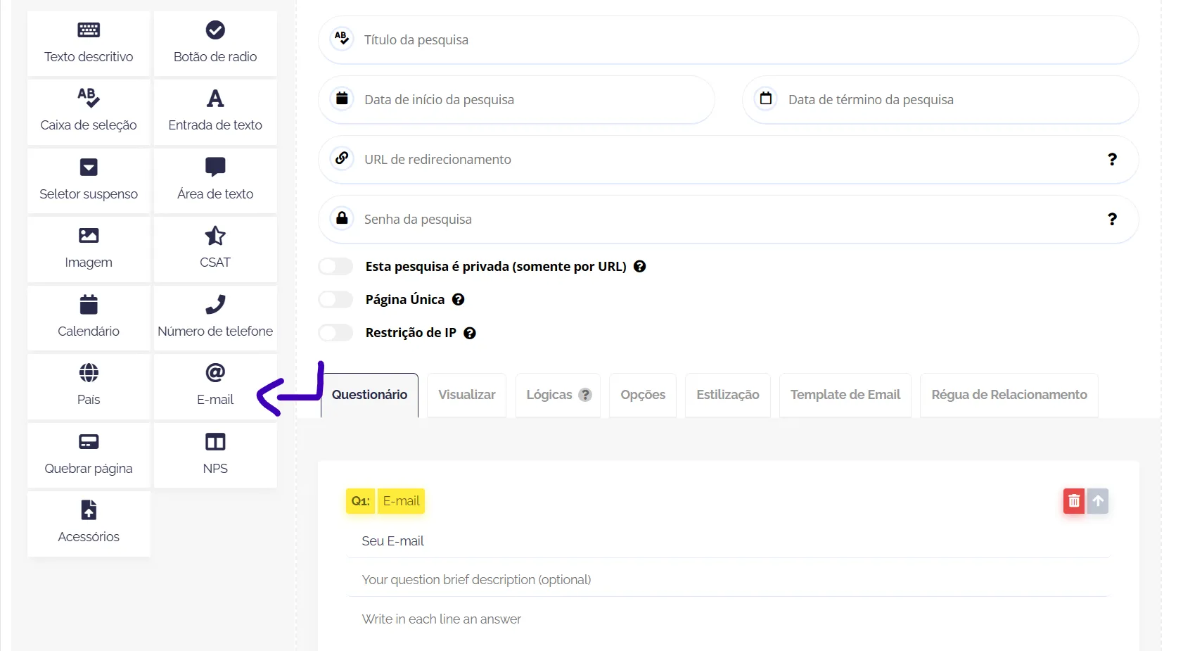
Task: Focus the URL de redirecionamento field
Action: coord(729,160)
